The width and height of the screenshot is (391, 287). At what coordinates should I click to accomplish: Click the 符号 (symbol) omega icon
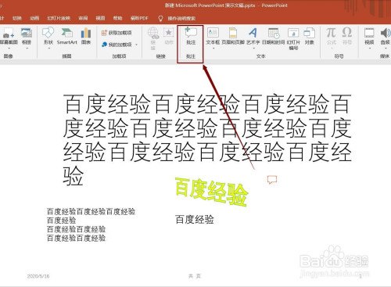[x=347, y=33]
